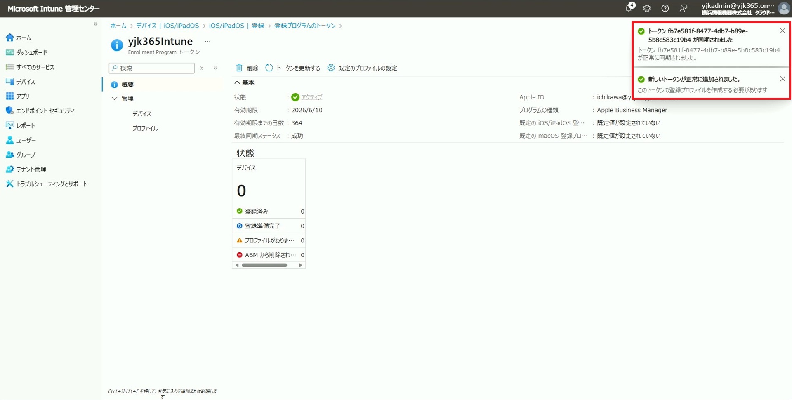The image size is (792, 400).
Task: Click the プロファイルがありま… warning row
Action: pos(269,240)
